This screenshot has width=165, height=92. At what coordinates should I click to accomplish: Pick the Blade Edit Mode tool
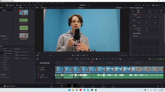click(x=77, y=59)
